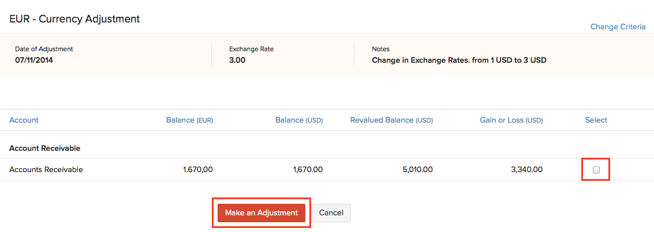Click the exchange rate value 3.00
The image size is (654, 232).
click(x=237, y=60)
